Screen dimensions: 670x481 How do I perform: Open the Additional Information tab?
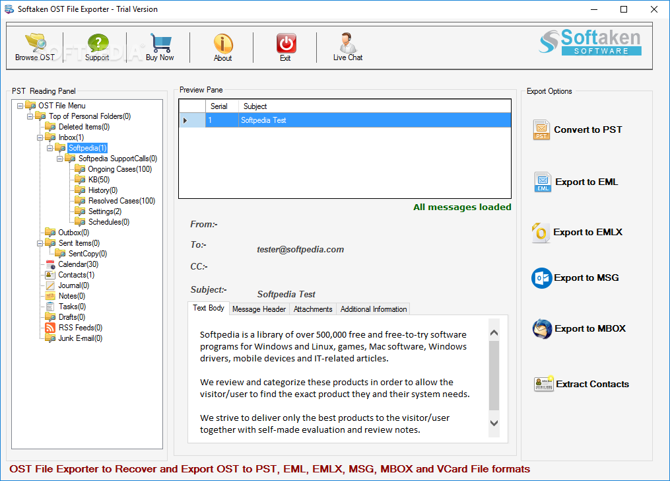tap(374, 309)
